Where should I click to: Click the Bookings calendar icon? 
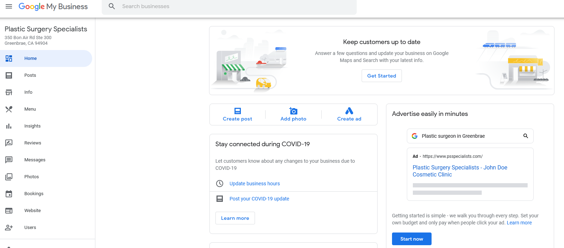(9, 194)
